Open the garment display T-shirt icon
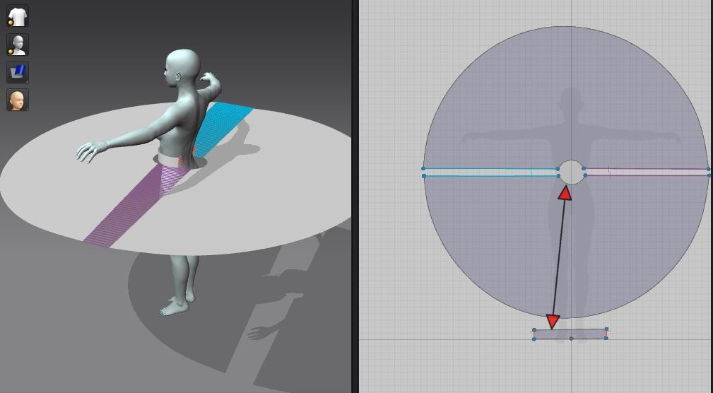713x393 pixels. coord(18,16)
